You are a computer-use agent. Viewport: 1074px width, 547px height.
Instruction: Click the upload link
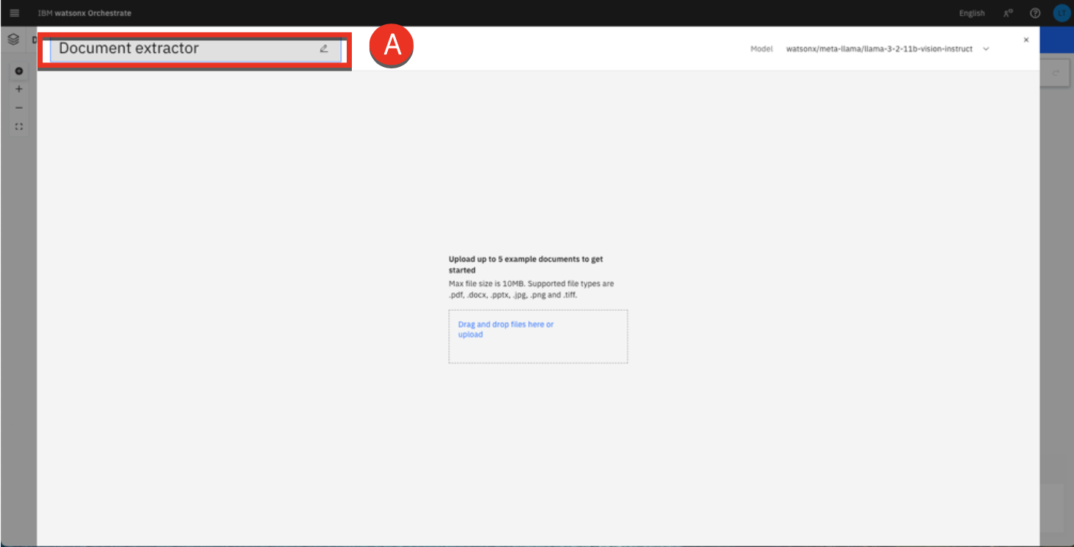point(470,335)
